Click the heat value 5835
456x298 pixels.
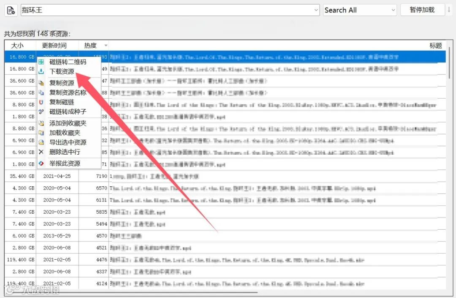101,212
